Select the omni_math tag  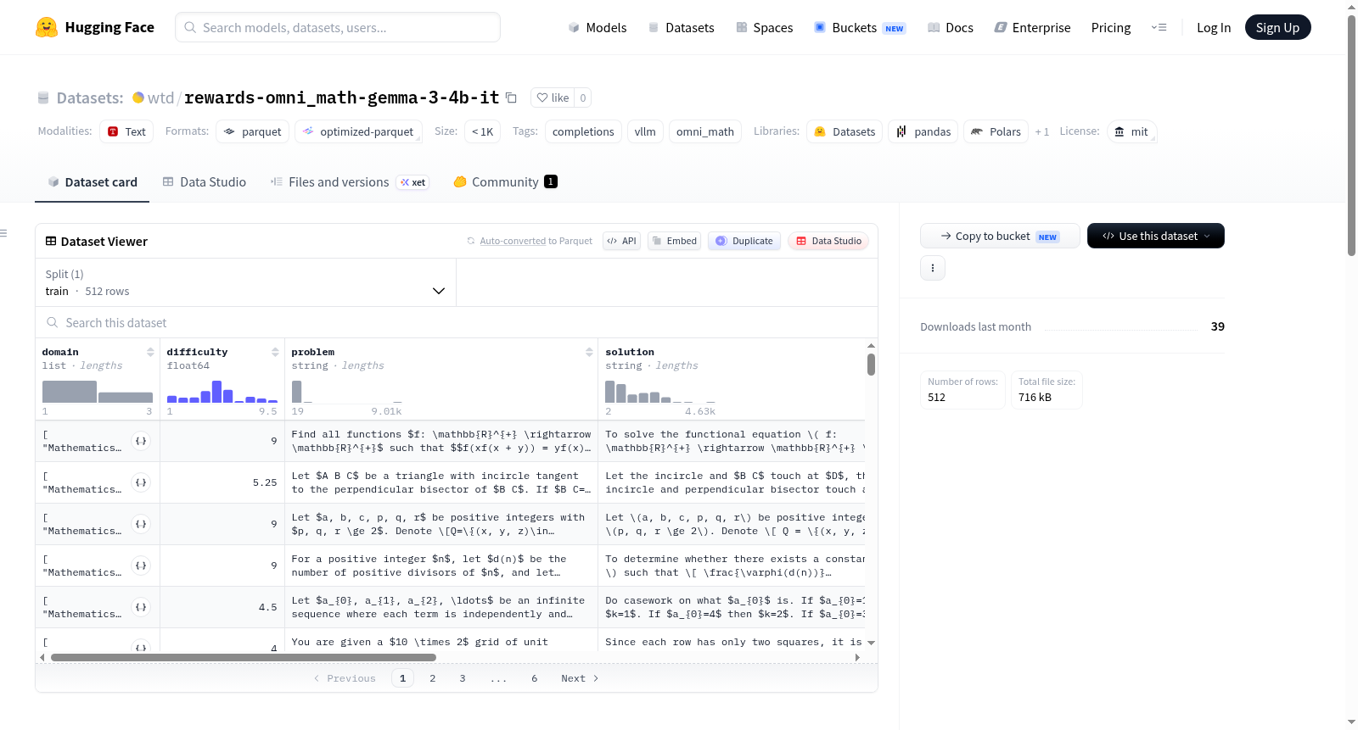705,131
